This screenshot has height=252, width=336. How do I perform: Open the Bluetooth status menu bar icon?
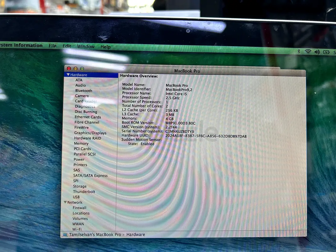click(299, 51)
